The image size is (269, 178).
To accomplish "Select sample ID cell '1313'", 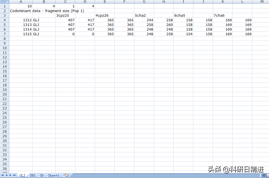I will point(21,25).
